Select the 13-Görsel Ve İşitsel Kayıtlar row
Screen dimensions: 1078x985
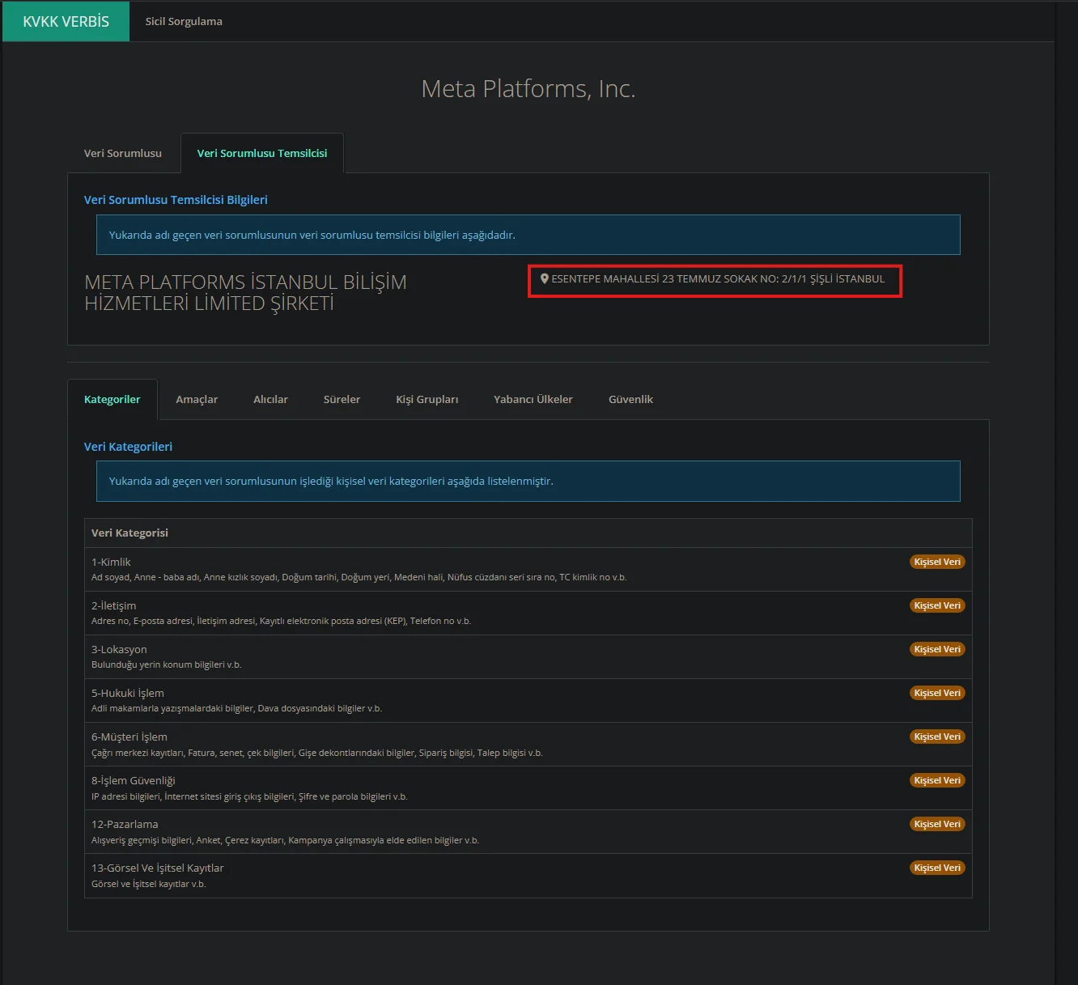coord(528,876)
